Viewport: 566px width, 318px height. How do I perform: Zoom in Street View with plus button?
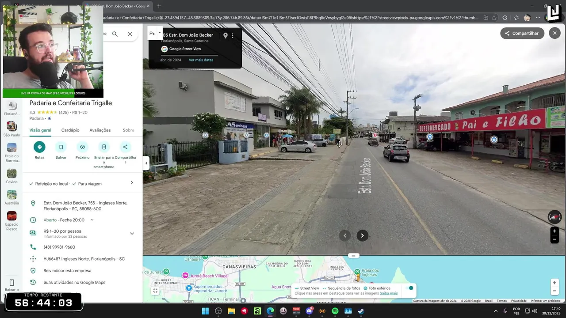point(555,231)
